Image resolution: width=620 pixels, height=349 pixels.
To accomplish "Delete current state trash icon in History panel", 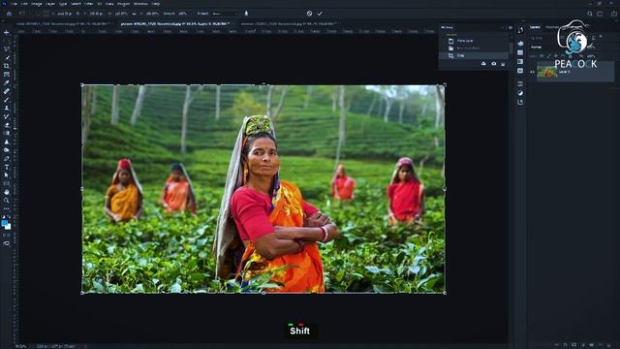I will tap(503, 64).
